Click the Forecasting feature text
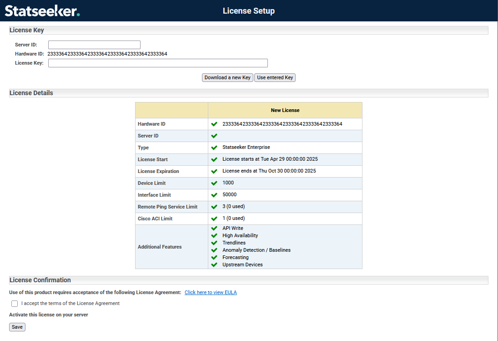Viewport: 498px width, 341px height. (235, 257)
